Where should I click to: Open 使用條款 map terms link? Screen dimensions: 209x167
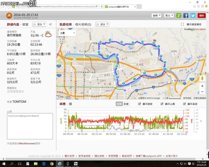coord(187,98)
